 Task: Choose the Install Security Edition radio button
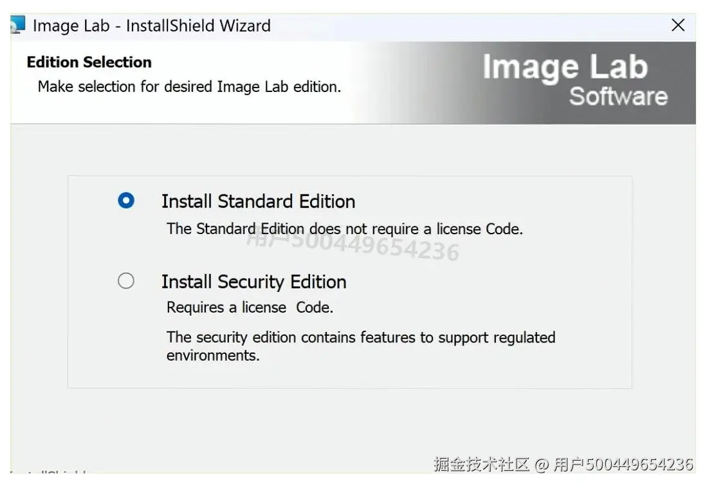point(126,281)
